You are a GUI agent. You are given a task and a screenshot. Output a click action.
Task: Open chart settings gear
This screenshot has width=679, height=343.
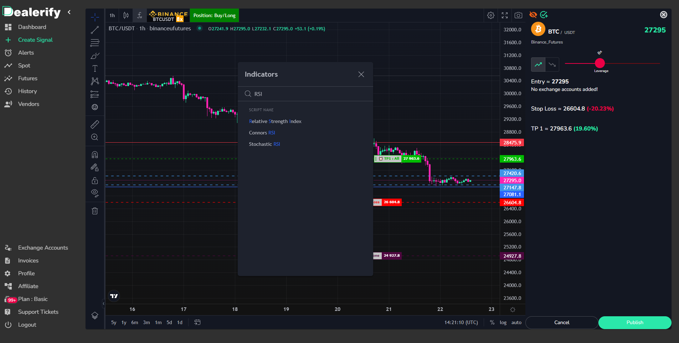pos(490,15)
